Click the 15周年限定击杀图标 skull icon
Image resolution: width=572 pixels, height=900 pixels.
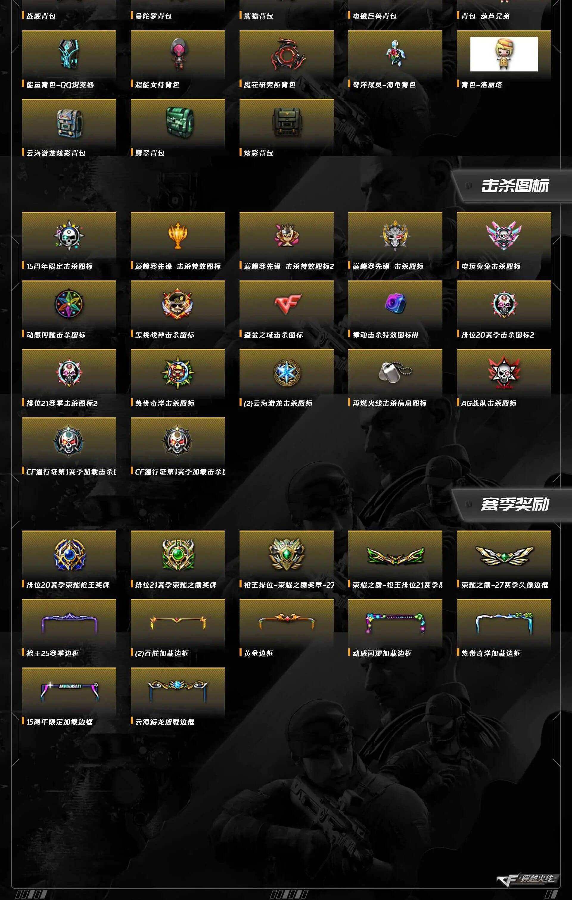pyautogui.click(x=69, y=236)
